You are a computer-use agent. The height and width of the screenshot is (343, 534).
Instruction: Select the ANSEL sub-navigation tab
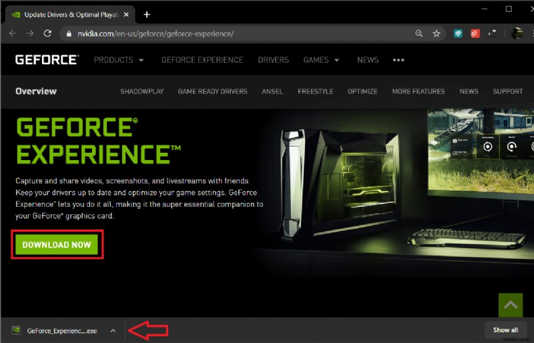pos(272,91)
